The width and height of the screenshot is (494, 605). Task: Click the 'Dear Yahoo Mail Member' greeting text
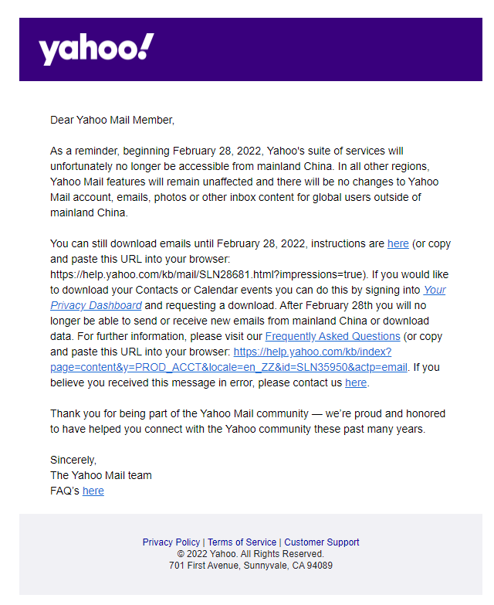point(112,120)
